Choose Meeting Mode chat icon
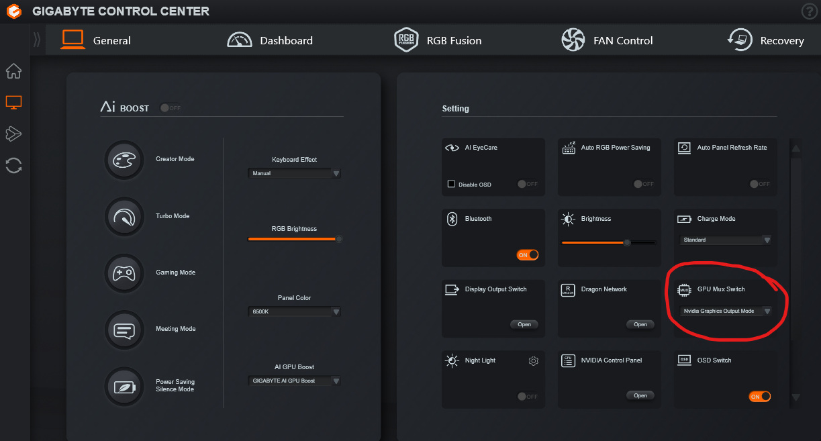Screen dimensions: 821x441 pos(124,330)
